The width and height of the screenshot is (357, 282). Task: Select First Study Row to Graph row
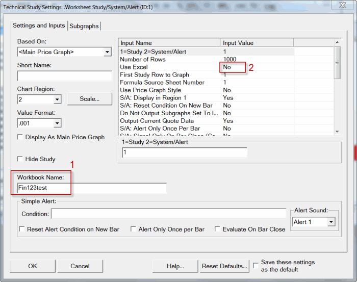206,74
